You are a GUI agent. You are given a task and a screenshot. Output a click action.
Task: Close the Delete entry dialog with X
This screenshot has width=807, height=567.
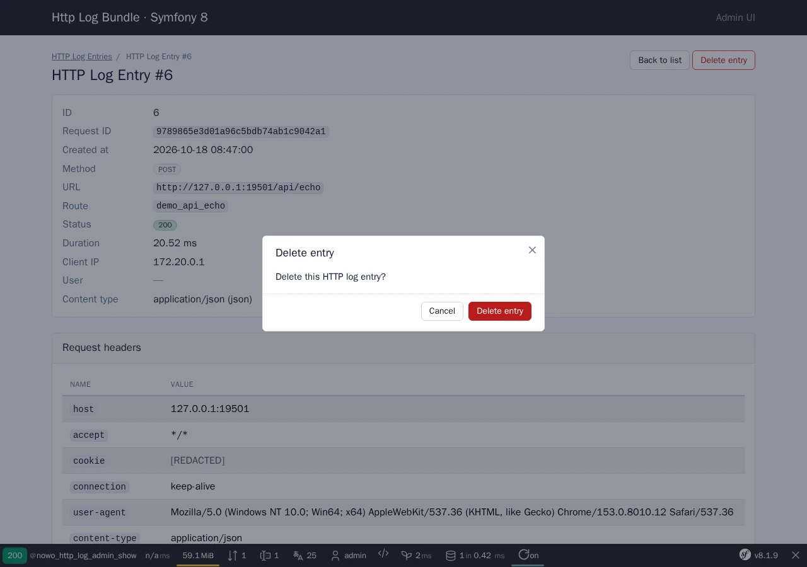[x=532, y=250]
